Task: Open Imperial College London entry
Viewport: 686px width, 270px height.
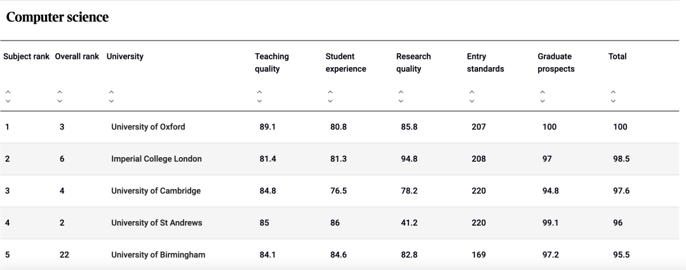Action: coord(156,158)
